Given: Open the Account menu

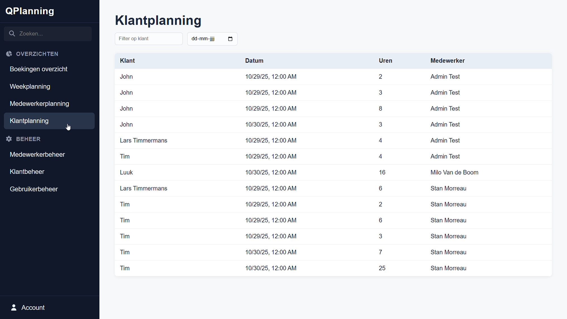Looking at the screenshot, I should point(27,307).
